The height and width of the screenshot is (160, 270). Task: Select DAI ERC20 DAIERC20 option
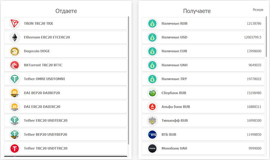42,107
